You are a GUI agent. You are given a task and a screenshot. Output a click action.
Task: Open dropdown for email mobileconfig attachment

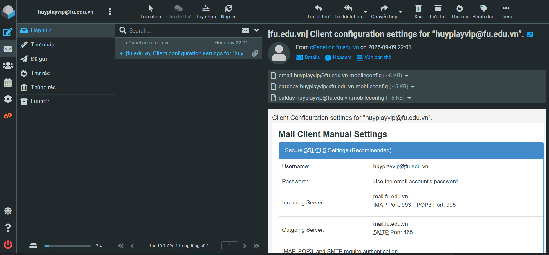[x=407, y=76]
